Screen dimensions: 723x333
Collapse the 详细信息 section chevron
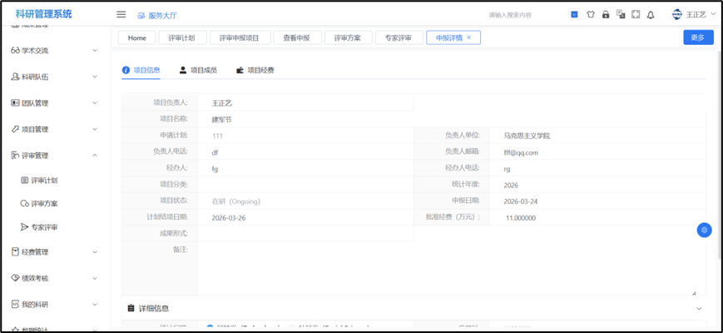click(x=698, y=308)
